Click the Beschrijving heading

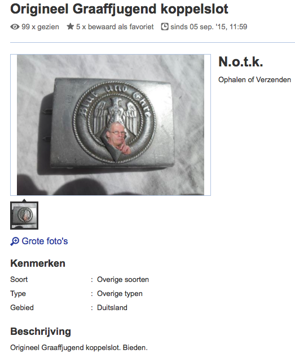click(x=41, y=331)
